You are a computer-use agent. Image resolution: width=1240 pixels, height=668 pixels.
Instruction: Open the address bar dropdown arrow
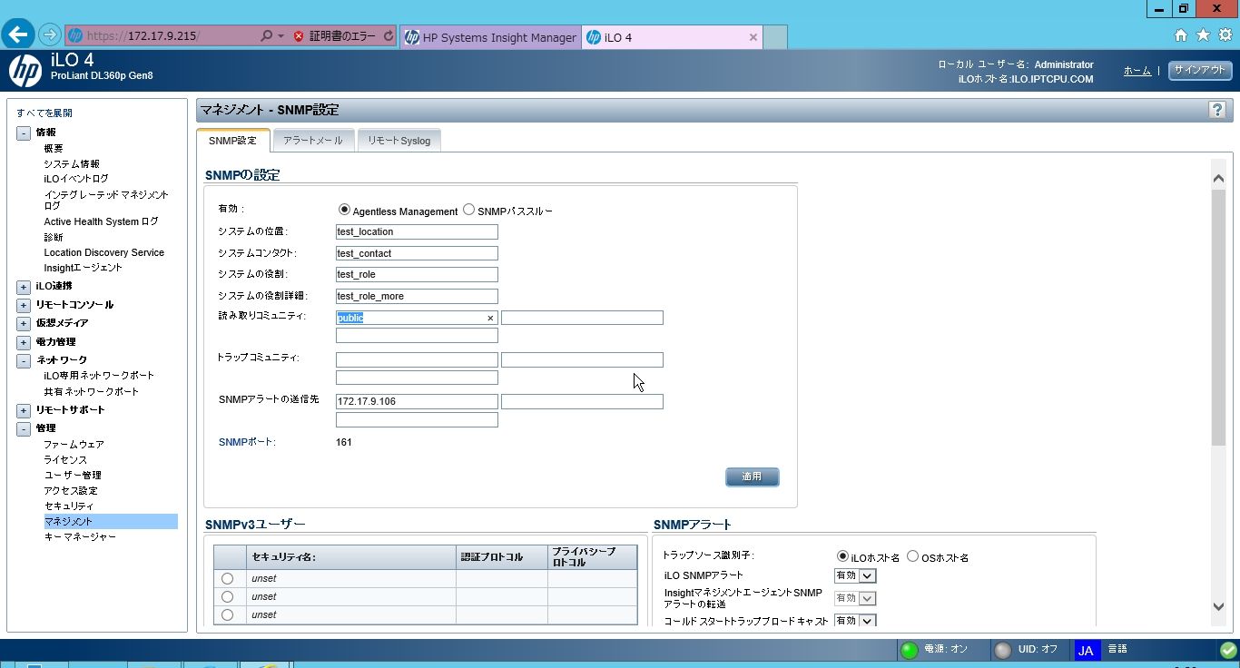coord(281,36)
